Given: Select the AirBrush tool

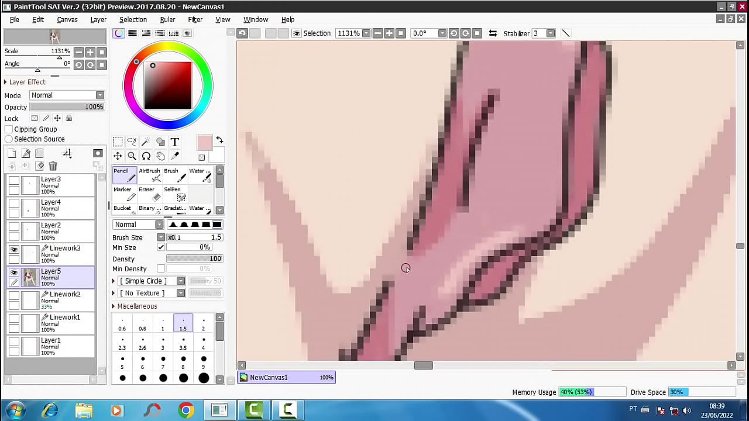Looking at the screenshot, I should [149, 174].
